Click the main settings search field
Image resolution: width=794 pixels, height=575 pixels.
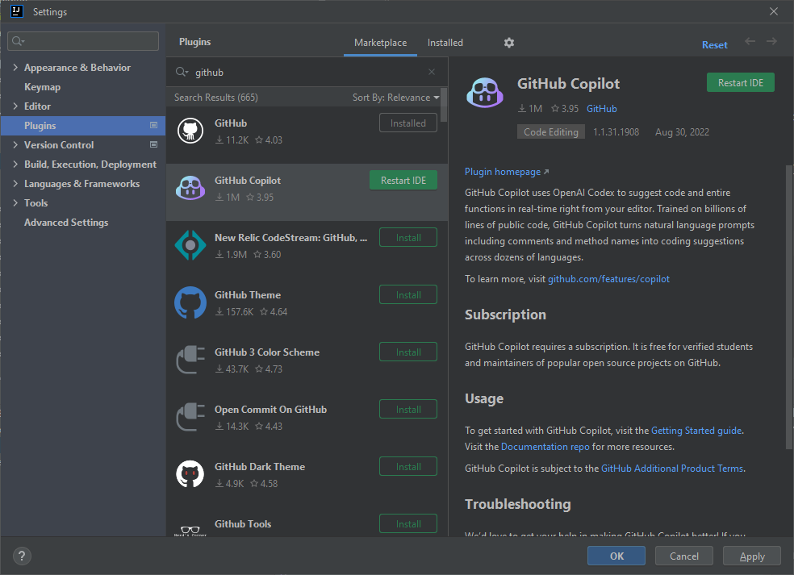[x=82, y=40]
